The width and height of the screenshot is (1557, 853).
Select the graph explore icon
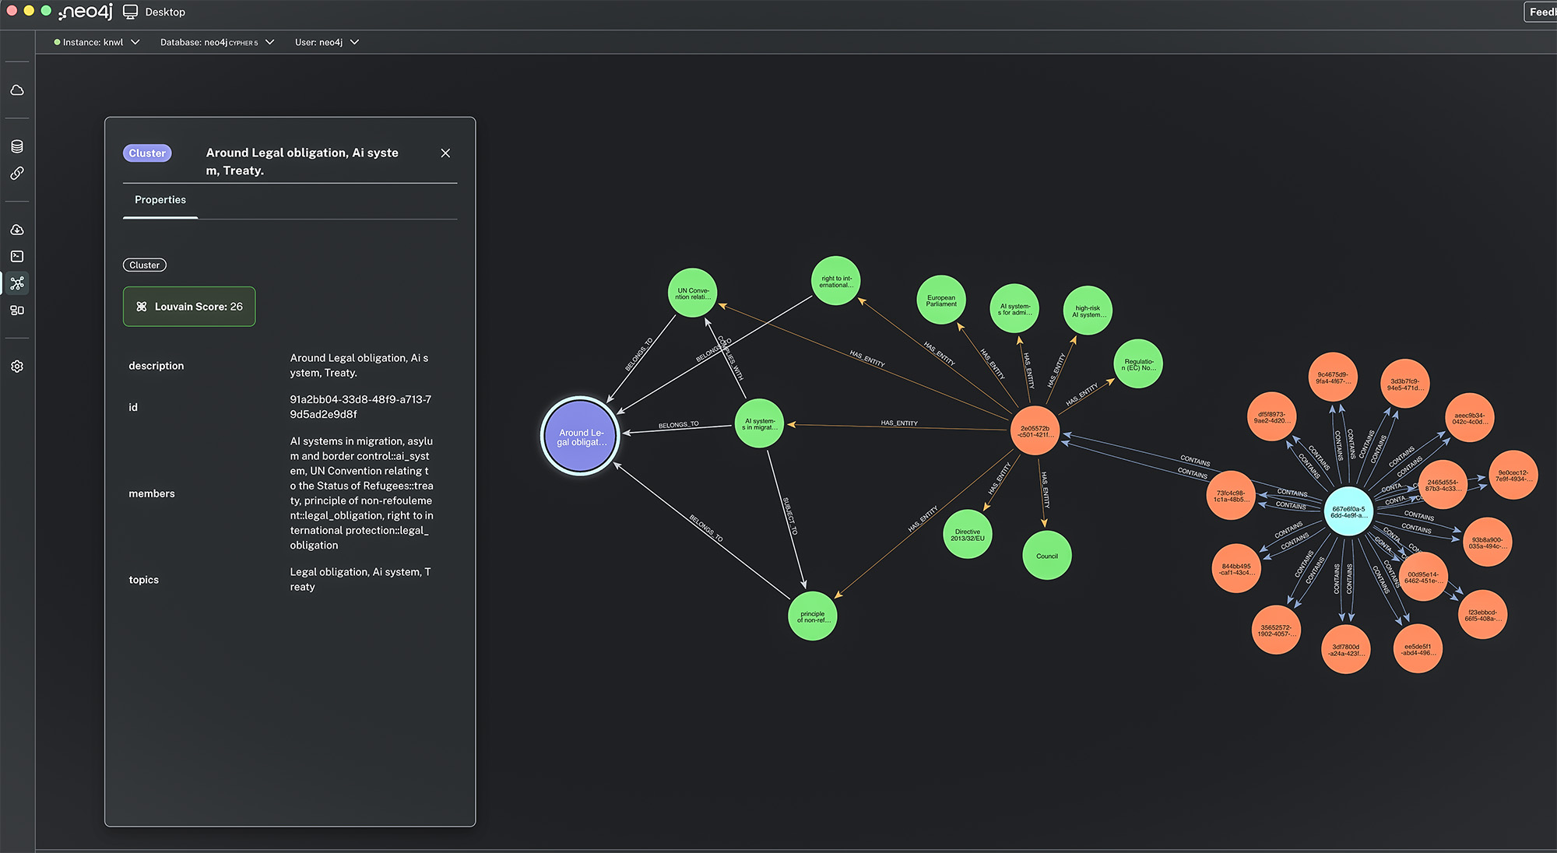coord(17,283)
